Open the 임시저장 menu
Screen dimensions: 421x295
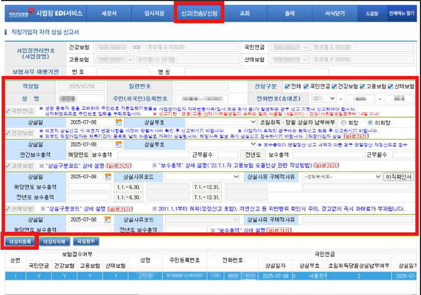154,13
